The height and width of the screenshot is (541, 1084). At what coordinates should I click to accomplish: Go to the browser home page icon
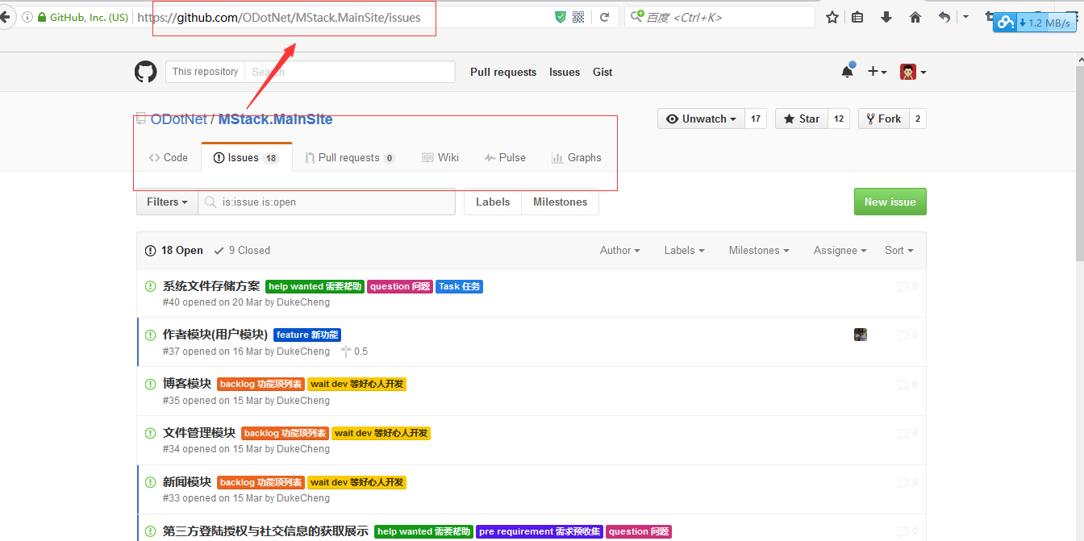tap(915, 17)
